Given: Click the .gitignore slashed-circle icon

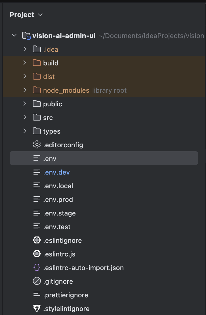Looking at the screenshot, I should pyautogui.click(x=37, y=281).
